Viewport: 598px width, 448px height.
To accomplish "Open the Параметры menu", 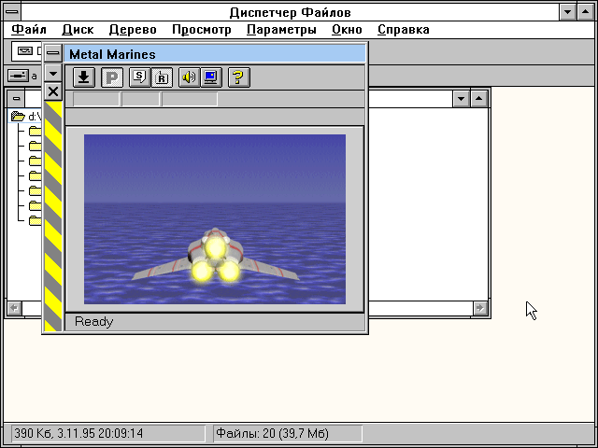I will tap(281, 29).
